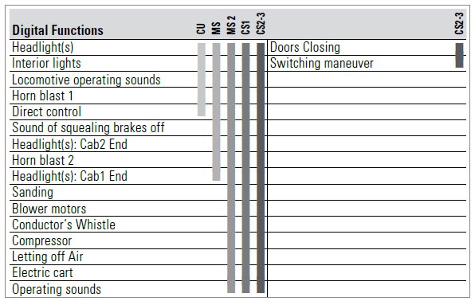Click the Switching maneuver entry
This screenshot has width=475, height=301.
(322, 63)
